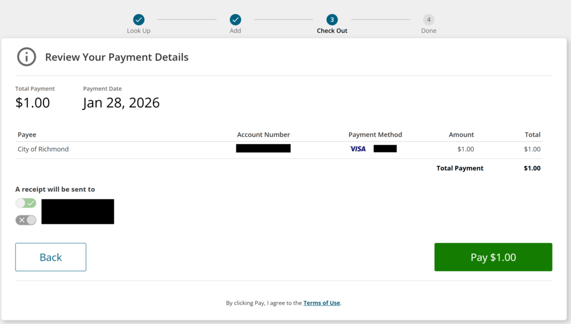Image resolution: width=571 pixels, height=324 pixels.
Task: Click the Payment Method column header
Action: pos(375,135)
